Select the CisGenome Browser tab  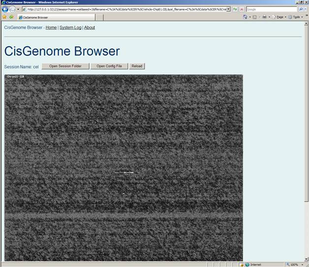56,17
